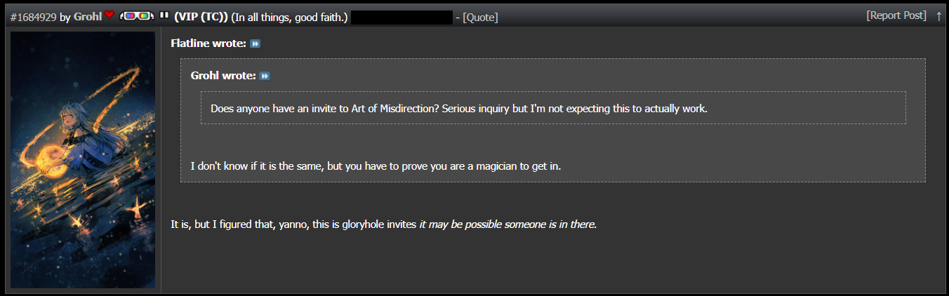Jump to Flatline's original post arrow icon
949x296 pixels.
tap(255, 43)
